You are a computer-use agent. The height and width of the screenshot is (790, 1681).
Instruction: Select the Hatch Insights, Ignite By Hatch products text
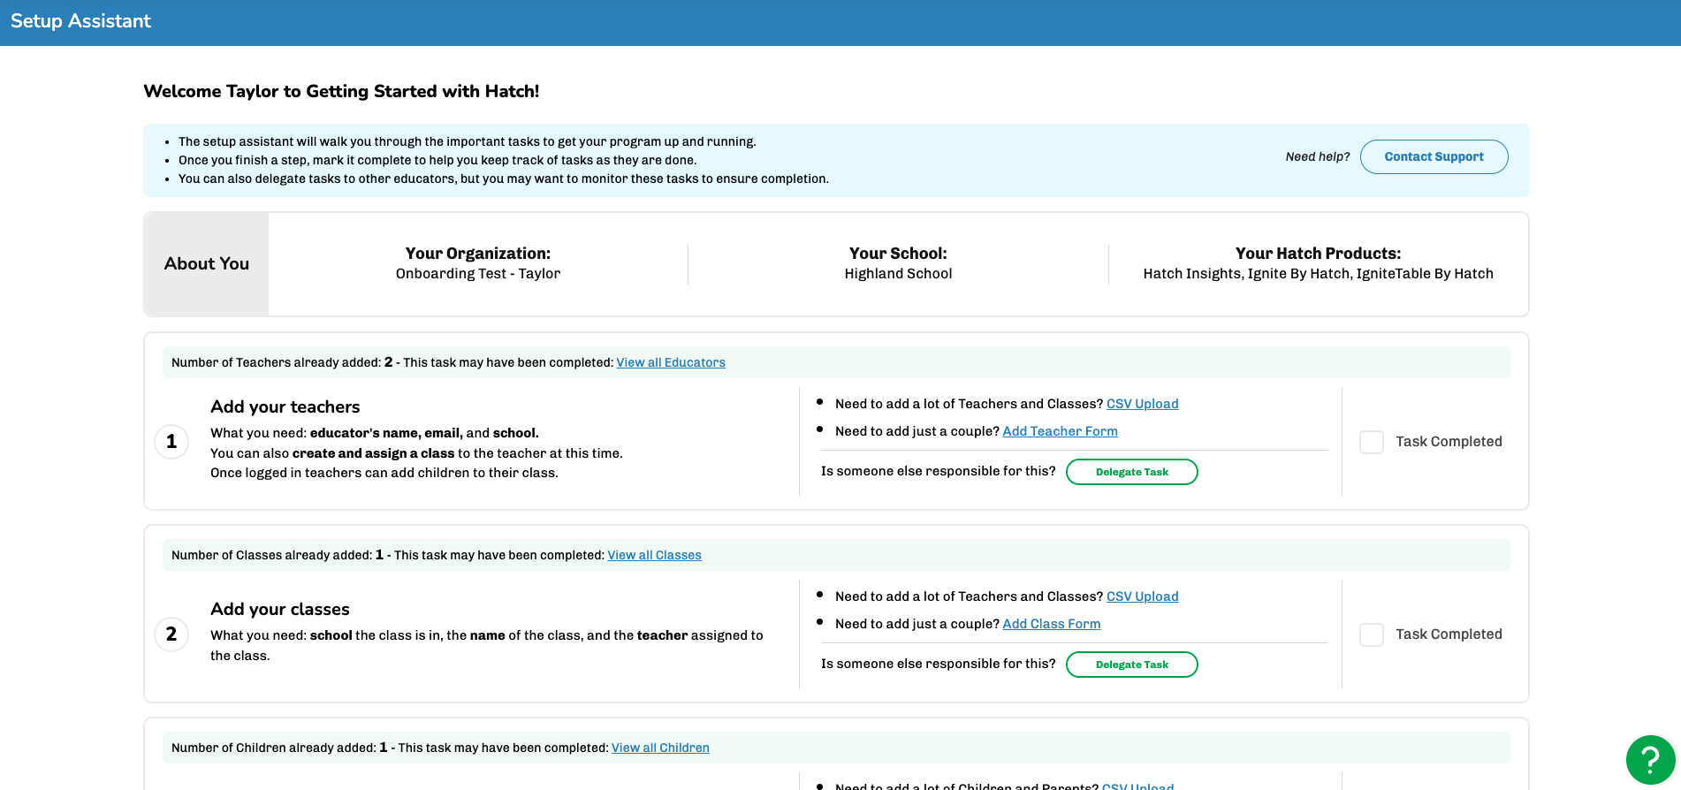click(1318, 274)
